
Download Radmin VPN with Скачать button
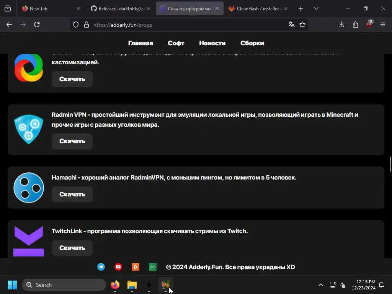(x=72, y=141)
